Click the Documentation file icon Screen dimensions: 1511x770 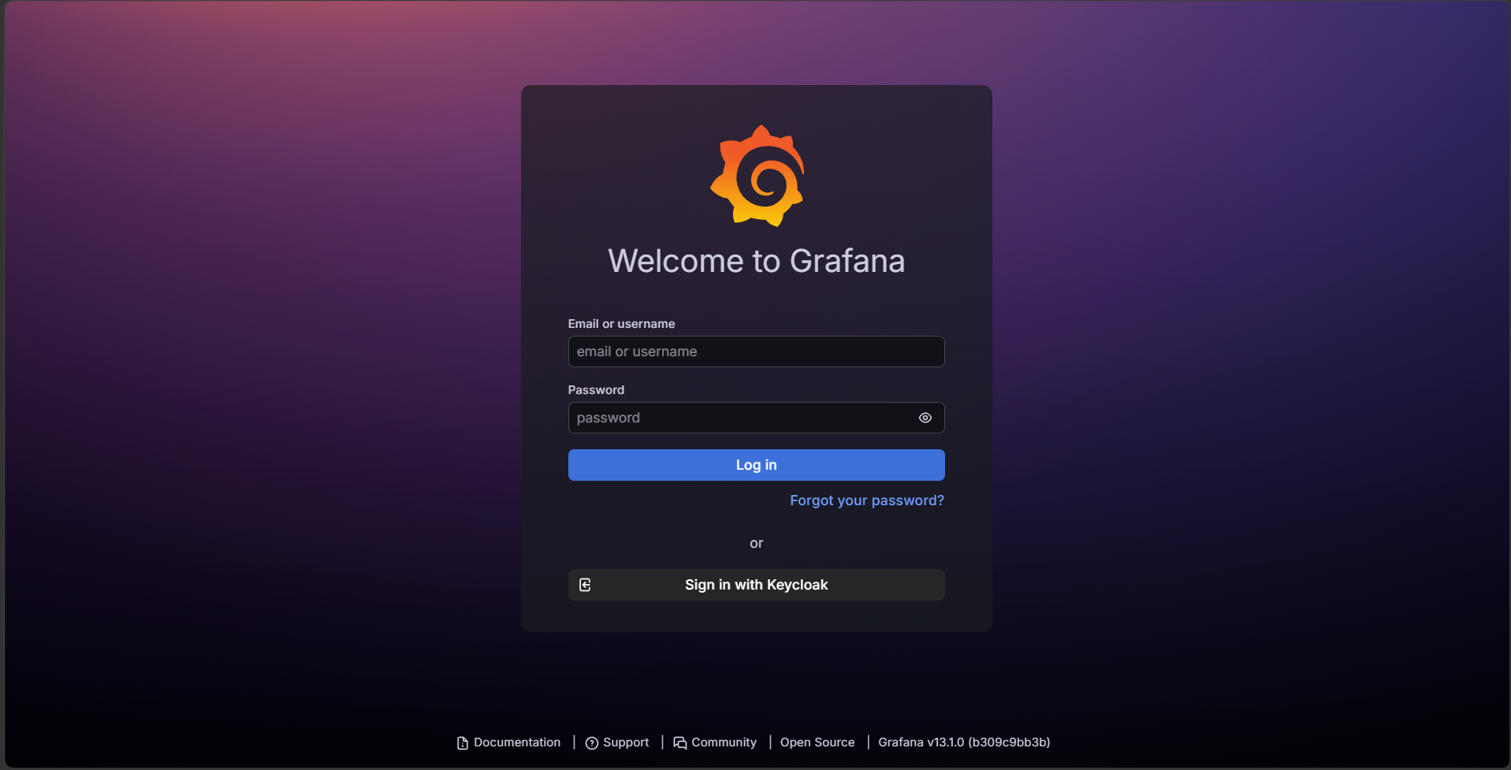(463, 743)
